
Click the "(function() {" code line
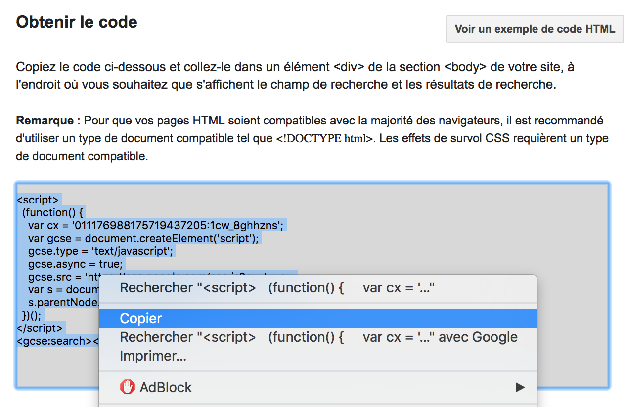tap(53, 213)
